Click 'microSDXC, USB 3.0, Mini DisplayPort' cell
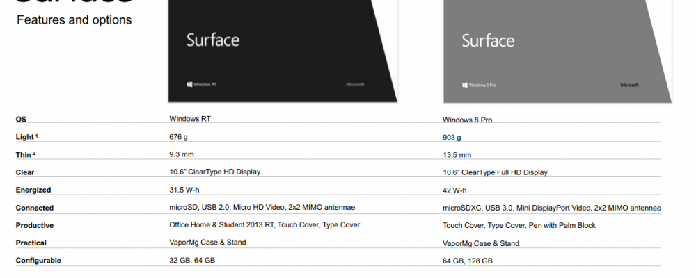This screenshot has height=278, width=696. click(x=552, y=208)
